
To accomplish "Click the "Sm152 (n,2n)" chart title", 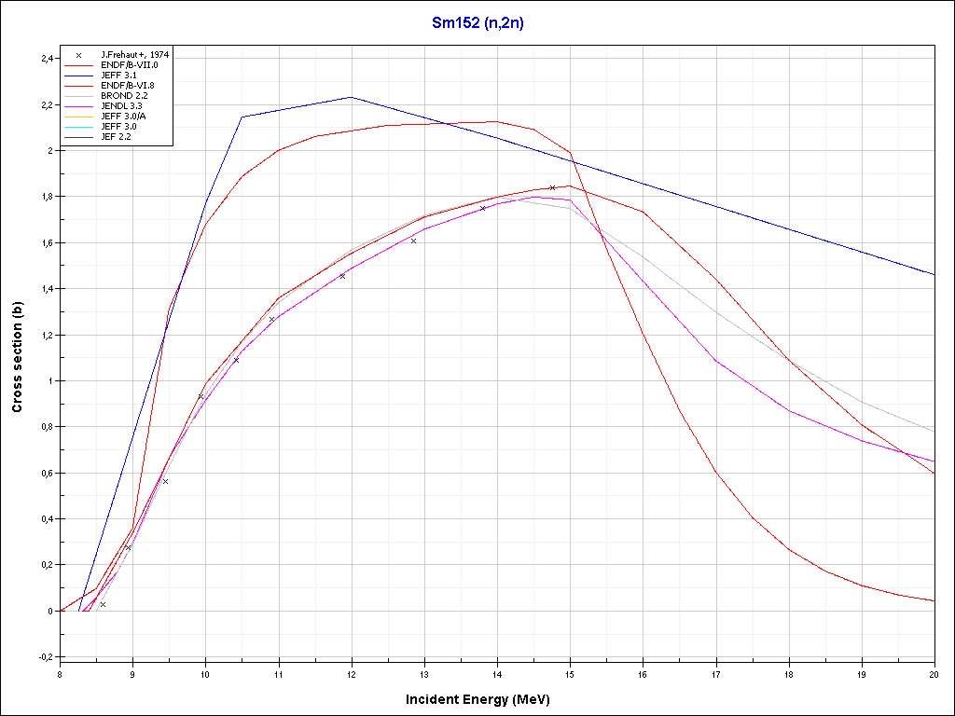I will (x=477, y=23).
